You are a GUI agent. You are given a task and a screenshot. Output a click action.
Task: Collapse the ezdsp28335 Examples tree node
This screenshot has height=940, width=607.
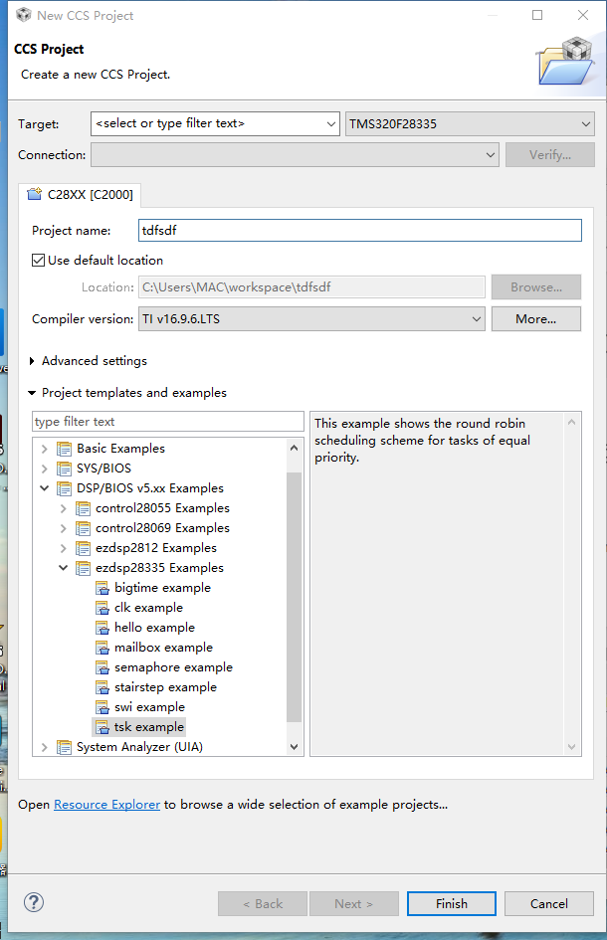[64, 568]
